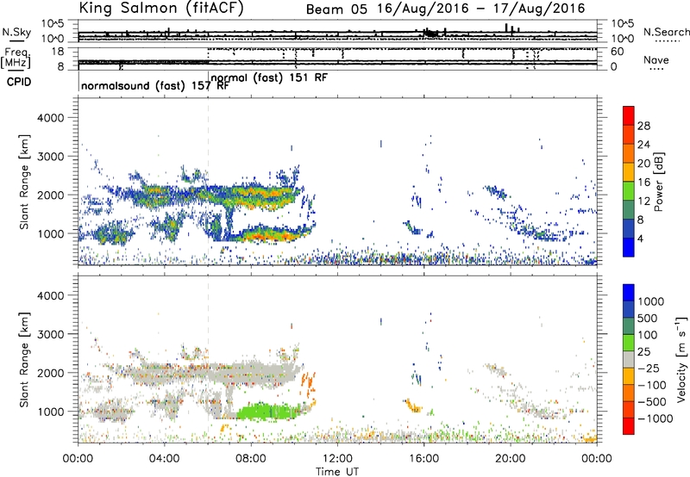Click 'normalsound (fast) 157 RF' CPID text
The height and width of the screenshot is (477, 690).
(x=155, y=85)
